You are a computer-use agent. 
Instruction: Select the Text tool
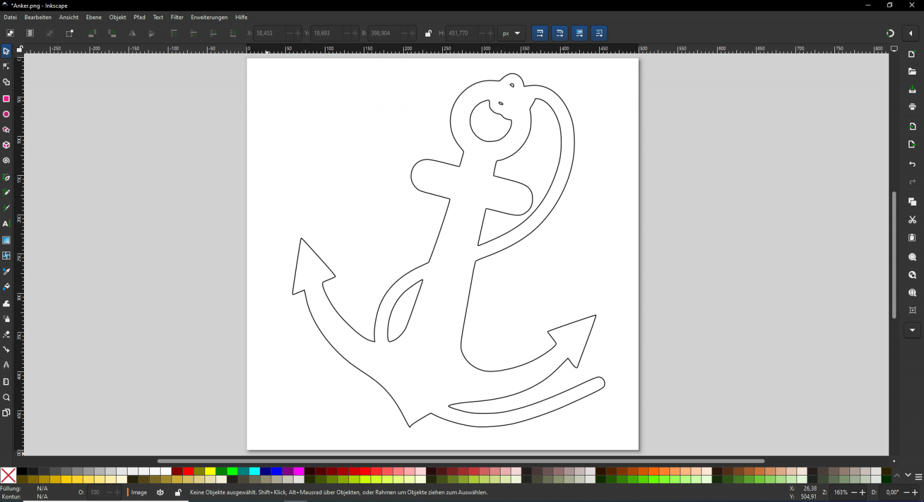6,223
